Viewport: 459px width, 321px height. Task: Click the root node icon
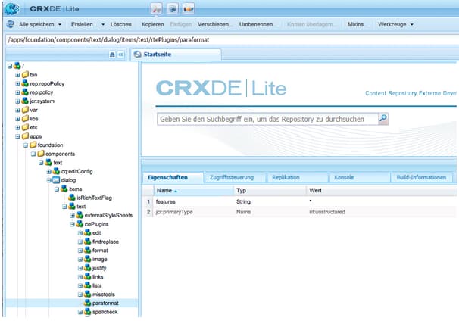[17, 66]
